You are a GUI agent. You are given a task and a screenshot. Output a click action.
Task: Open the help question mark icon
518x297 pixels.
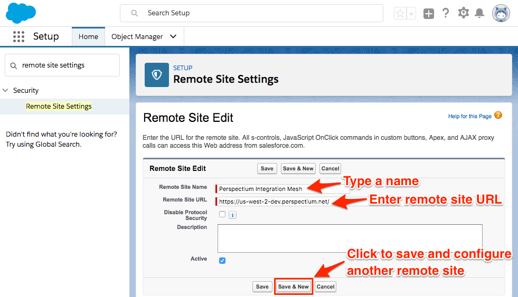pyautogui.click(x=446, y=13)
